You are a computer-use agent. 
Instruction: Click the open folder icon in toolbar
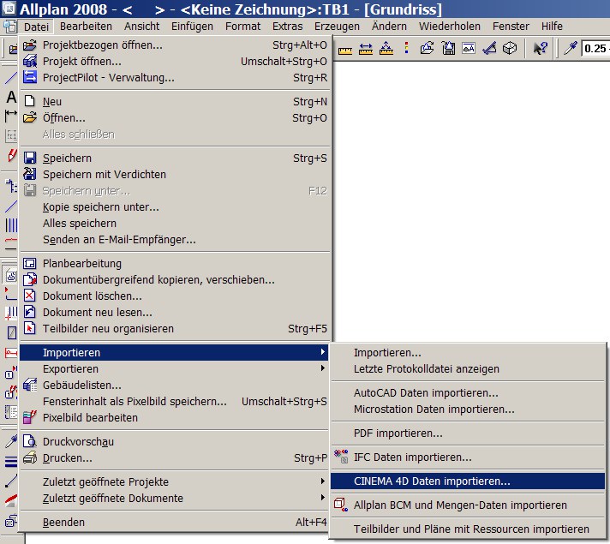pyautogui.click(x=427, y=49)
